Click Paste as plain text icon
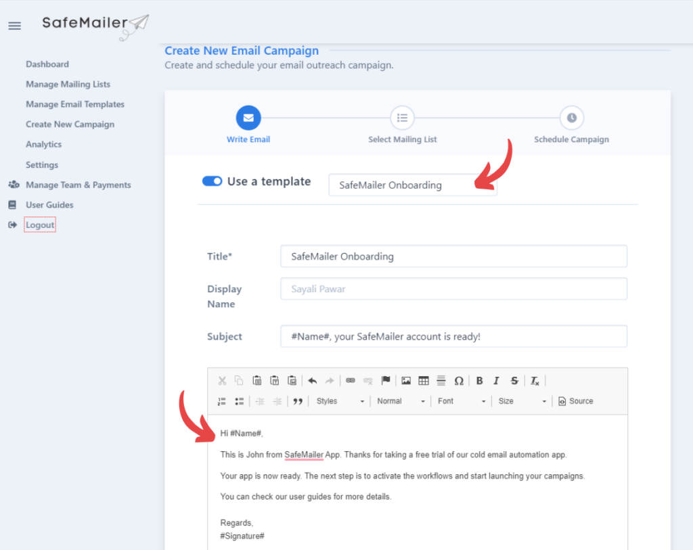The width and height of the screenshot is (693, 550). pyautogui.click(x=275, y=380)
